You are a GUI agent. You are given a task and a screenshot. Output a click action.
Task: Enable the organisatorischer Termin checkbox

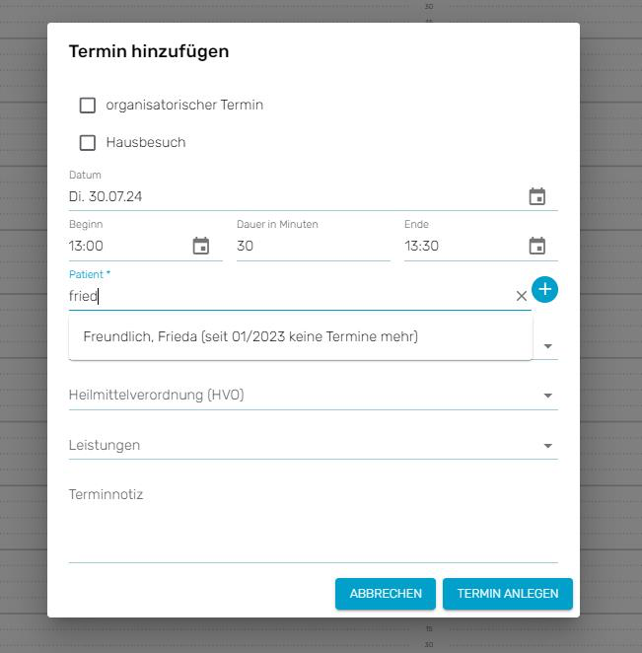pyautogui.click(x=88, y=106)
